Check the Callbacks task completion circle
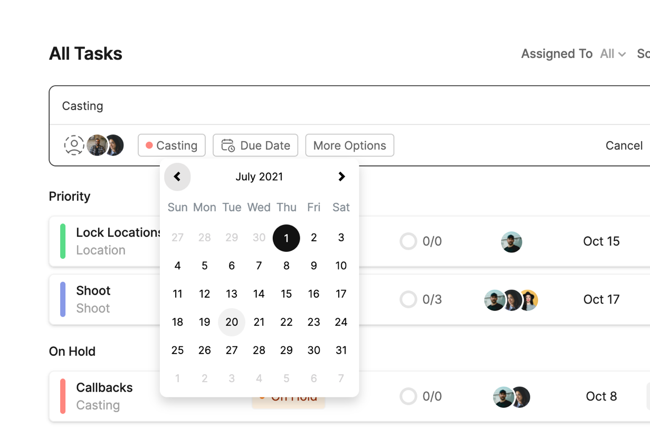The width and height of the screenshot is (650, 439). coord(408,396)
